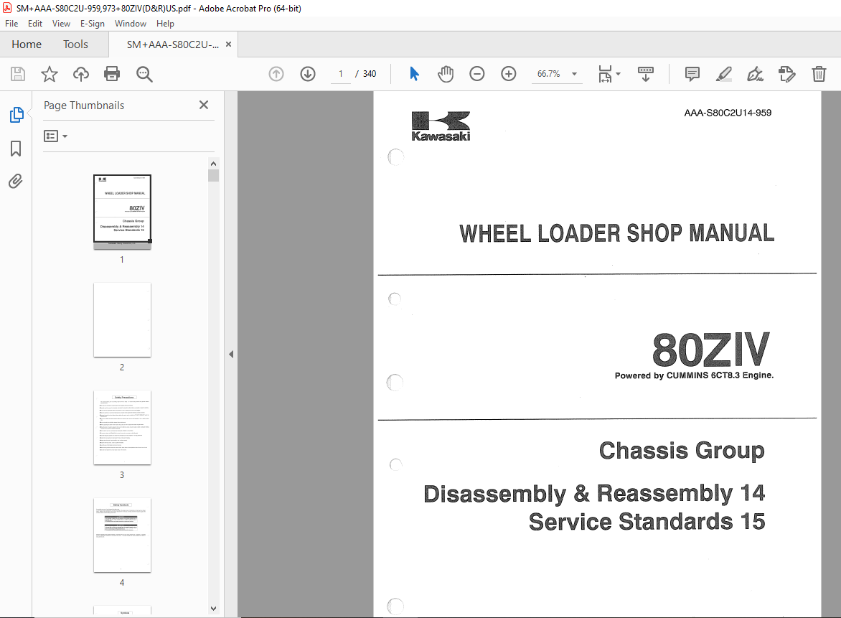This screenshot has height=618, width=841.
Task: Switch to the Tools tab
Action: click(x=75, y=45)
